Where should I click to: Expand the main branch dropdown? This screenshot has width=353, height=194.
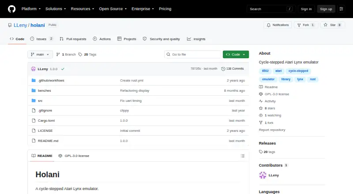point(40,55)
